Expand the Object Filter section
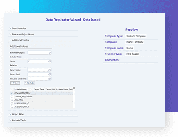 [x=10, y=114]
